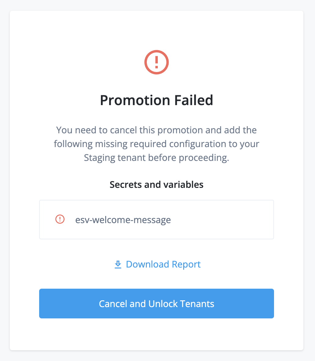Activate Cancel and Unlock Tenants to dismiss promotion
Screen dimensions: 315x361
point(156,303)
